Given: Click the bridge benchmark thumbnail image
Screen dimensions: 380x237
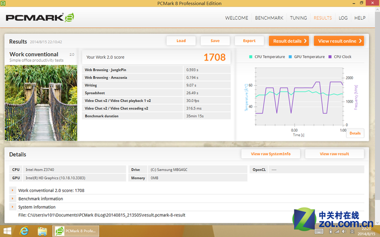Looking at the screenshot, I should [41, 103].
